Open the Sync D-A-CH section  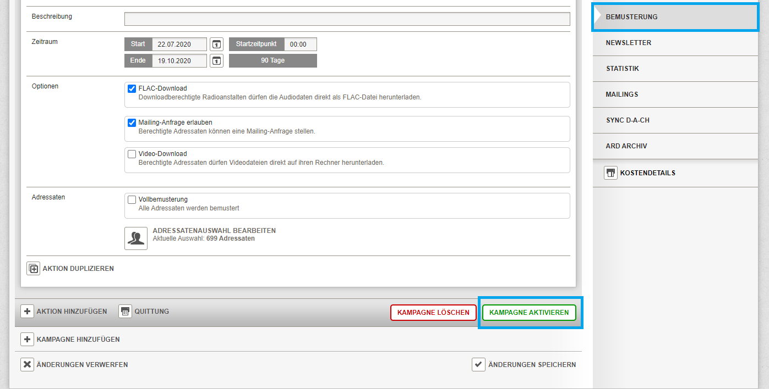[x=675, y=120]
